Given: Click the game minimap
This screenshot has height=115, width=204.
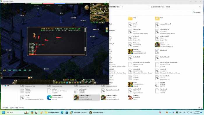Looking at the screenshot, I should pos(99,12).
